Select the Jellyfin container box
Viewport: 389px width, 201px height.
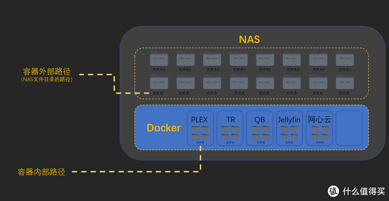290,128
